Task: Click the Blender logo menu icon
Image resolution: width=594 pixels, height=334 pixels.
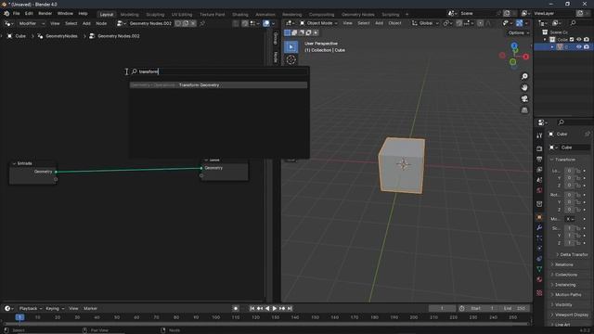Action: 6,13
